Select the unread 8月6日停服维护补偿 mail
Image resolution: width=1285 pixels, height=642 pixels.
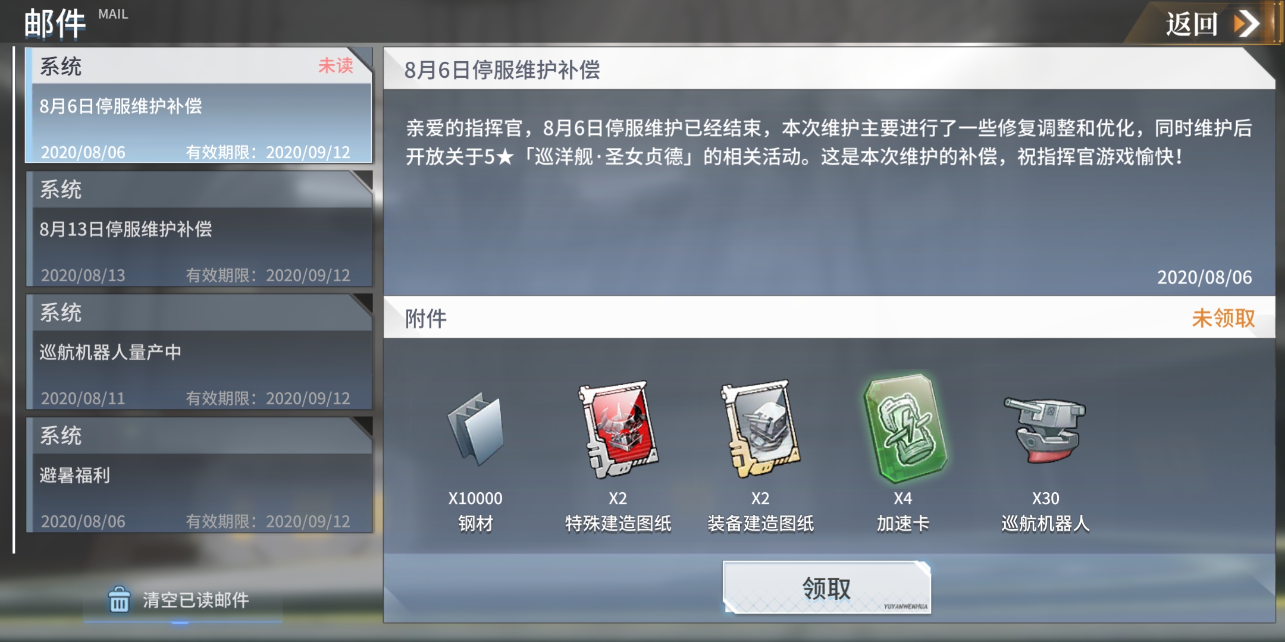(199, 106)
